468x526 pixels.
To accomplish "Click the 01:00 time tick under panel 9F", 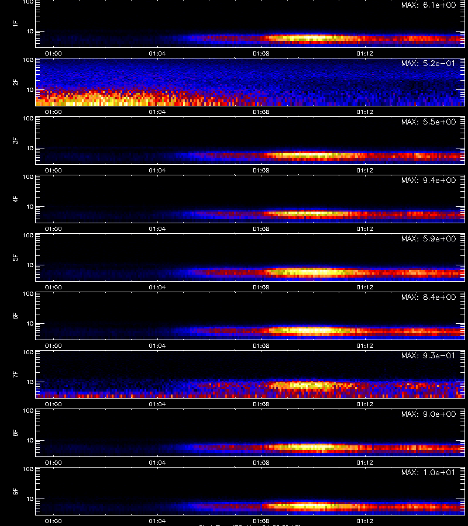I will (53, 521).
